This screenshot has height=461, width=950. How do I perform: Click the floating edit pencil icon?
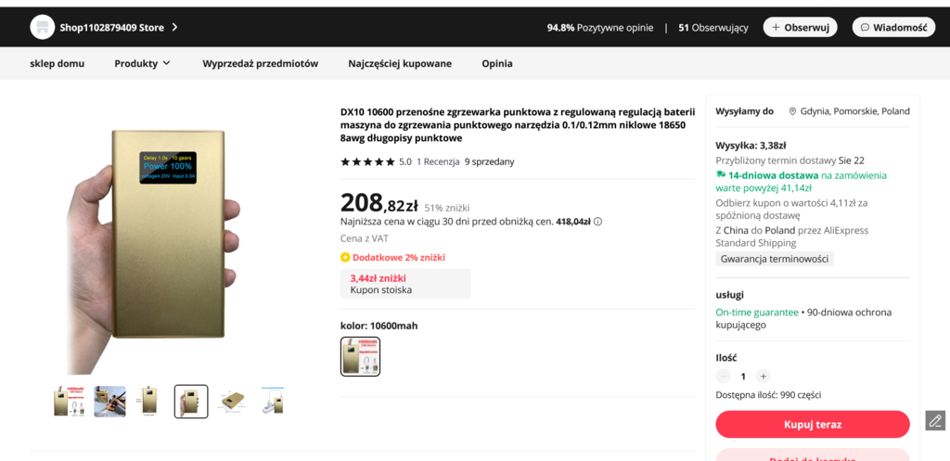coord(934,420)
